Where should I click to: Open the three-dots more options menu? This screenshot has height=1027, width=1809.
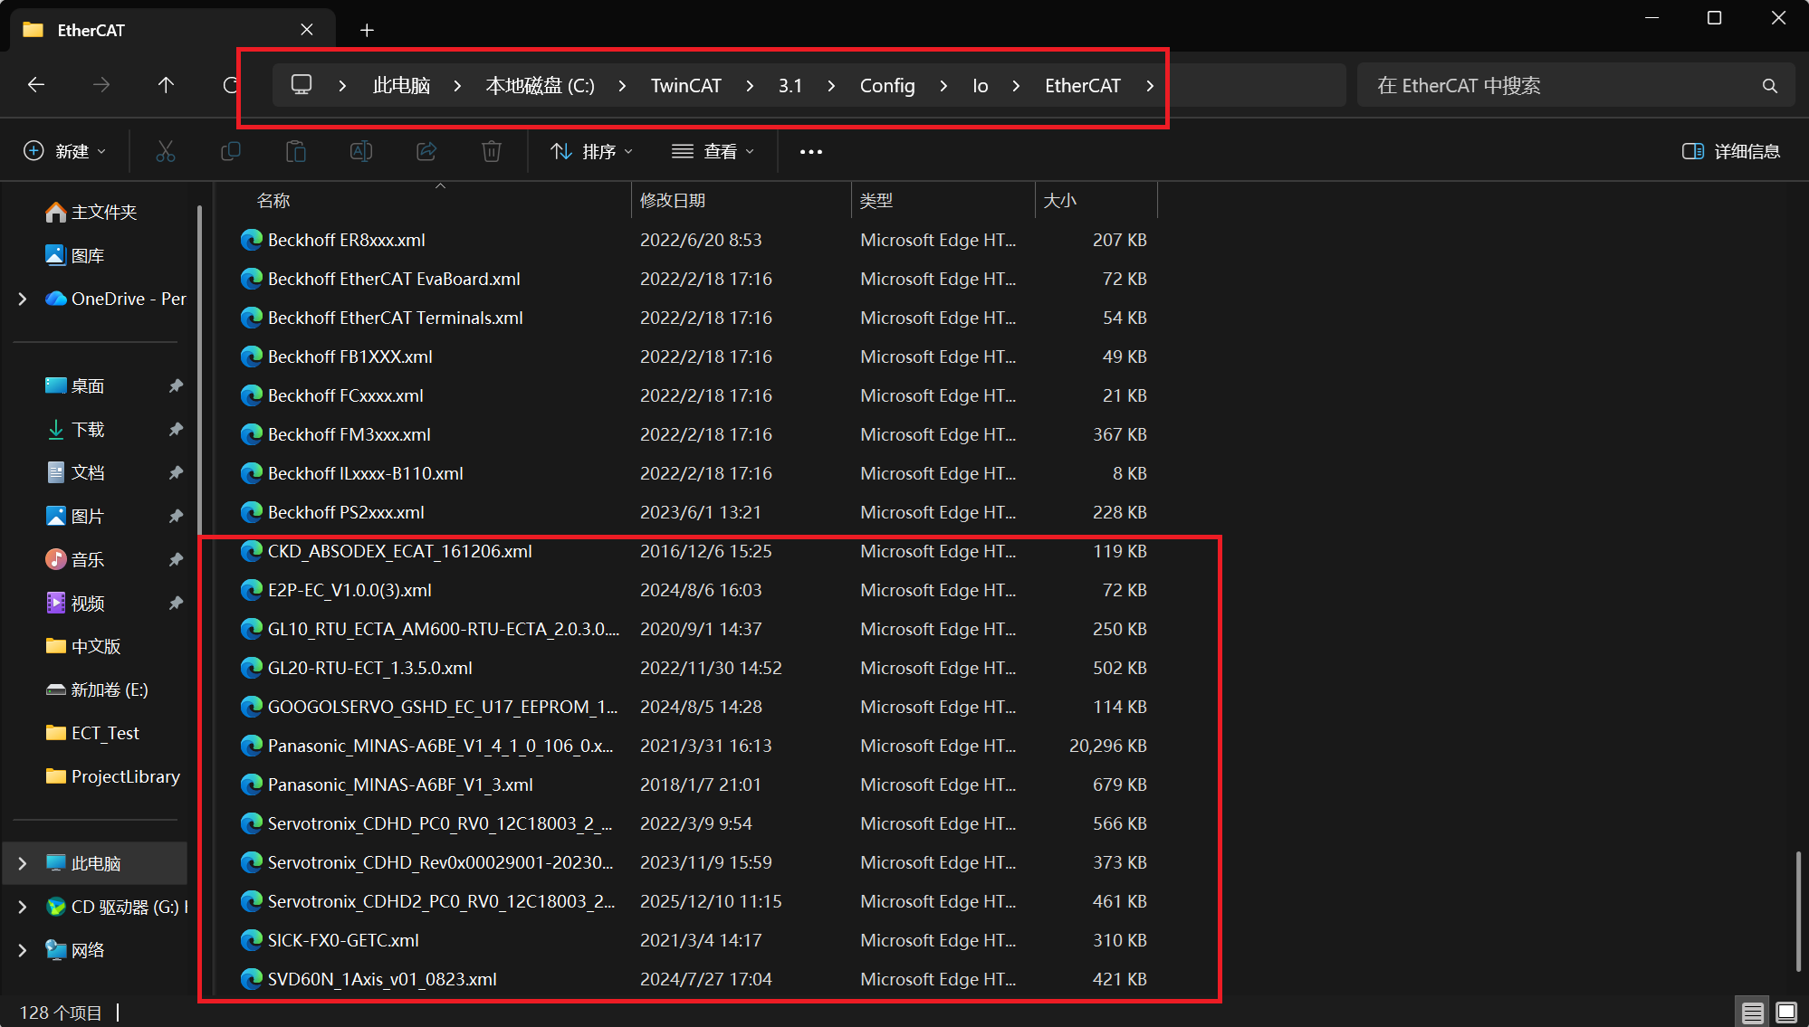point(811,151)
